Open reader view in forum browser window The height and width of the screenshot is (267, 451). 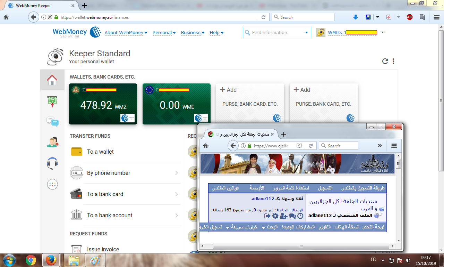click(299, 146)
